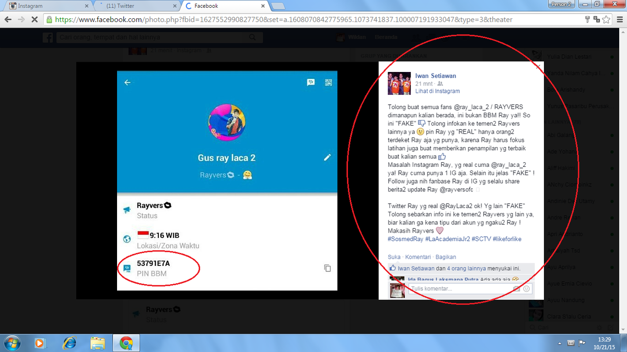
Task: Click the translate page icon
Action: [x=596, y=19]
